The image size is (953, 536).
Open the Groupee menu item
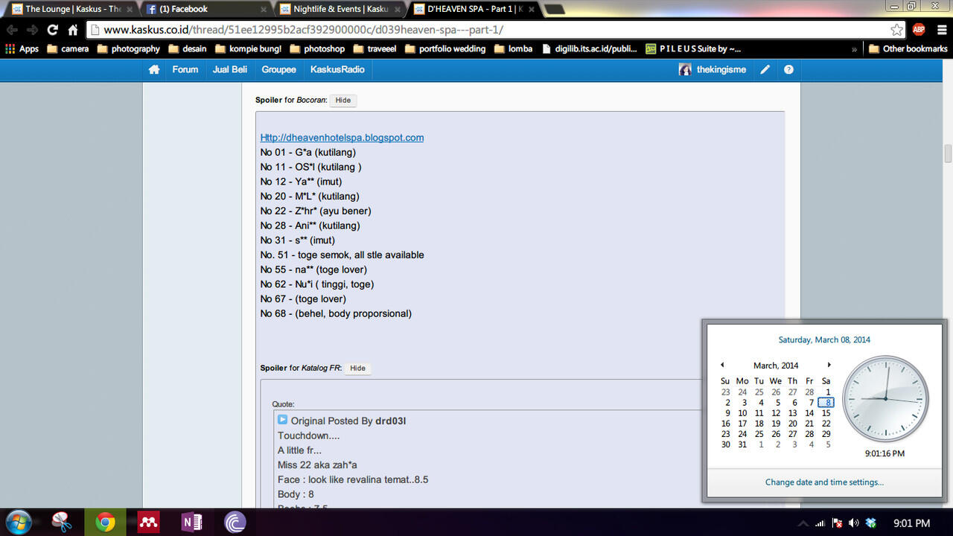pyautogui.click(x=278, y=69)
